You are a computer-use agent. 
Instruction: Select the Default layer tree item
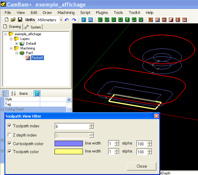coord(31,44)
